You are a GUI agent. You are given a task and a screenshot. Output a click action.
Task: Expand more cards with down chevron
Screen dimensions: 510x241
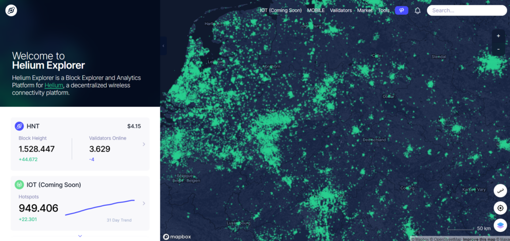pos(80,236)
